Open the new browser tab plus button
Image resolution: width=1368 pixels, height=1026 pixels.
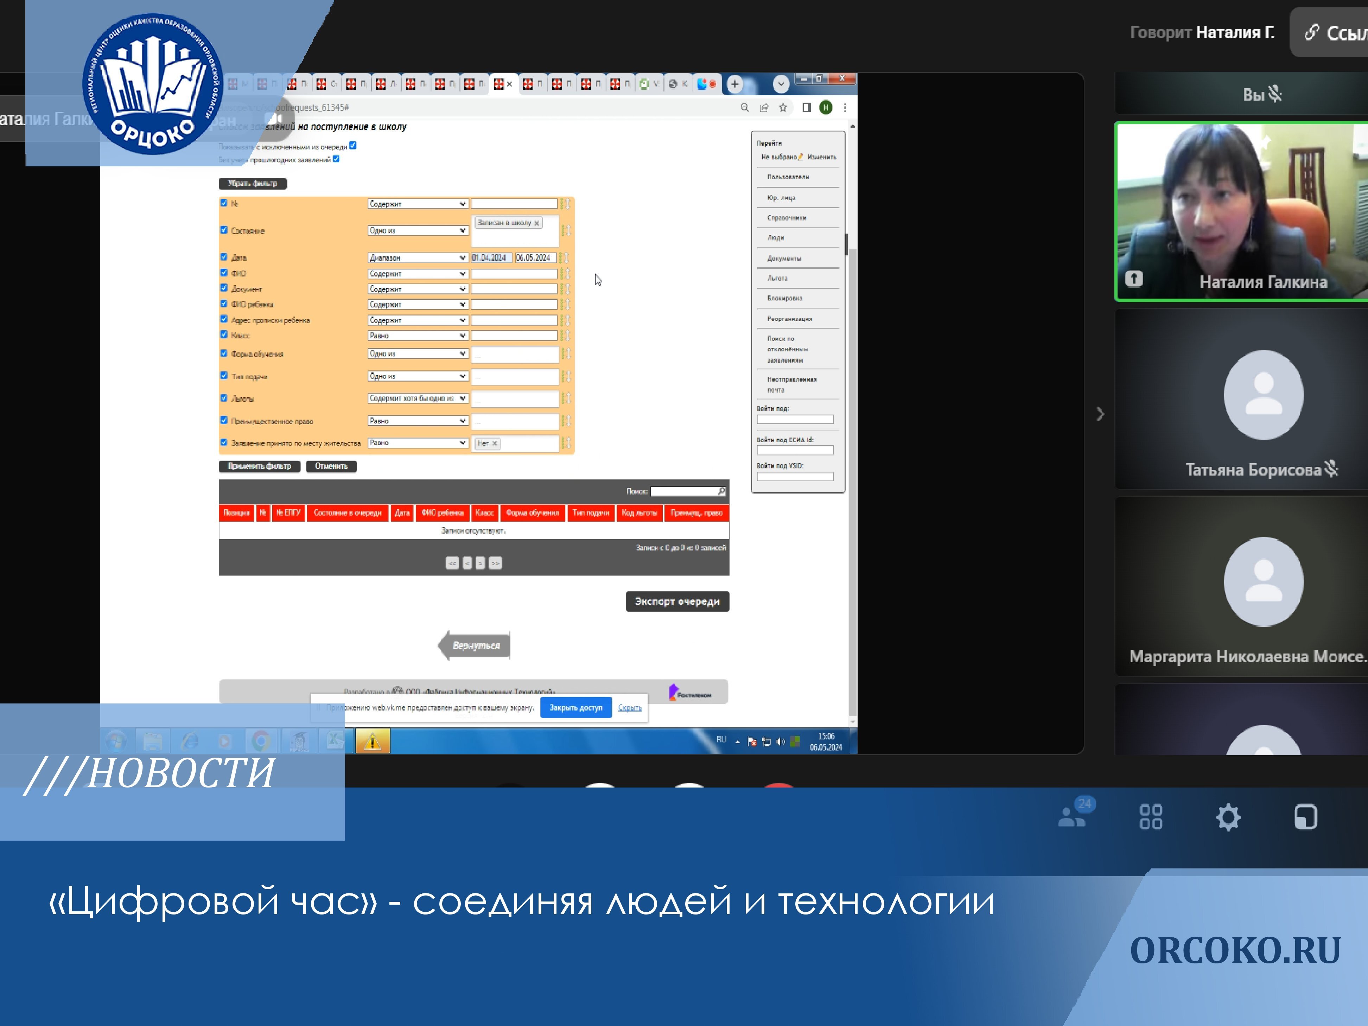point(735,84)
